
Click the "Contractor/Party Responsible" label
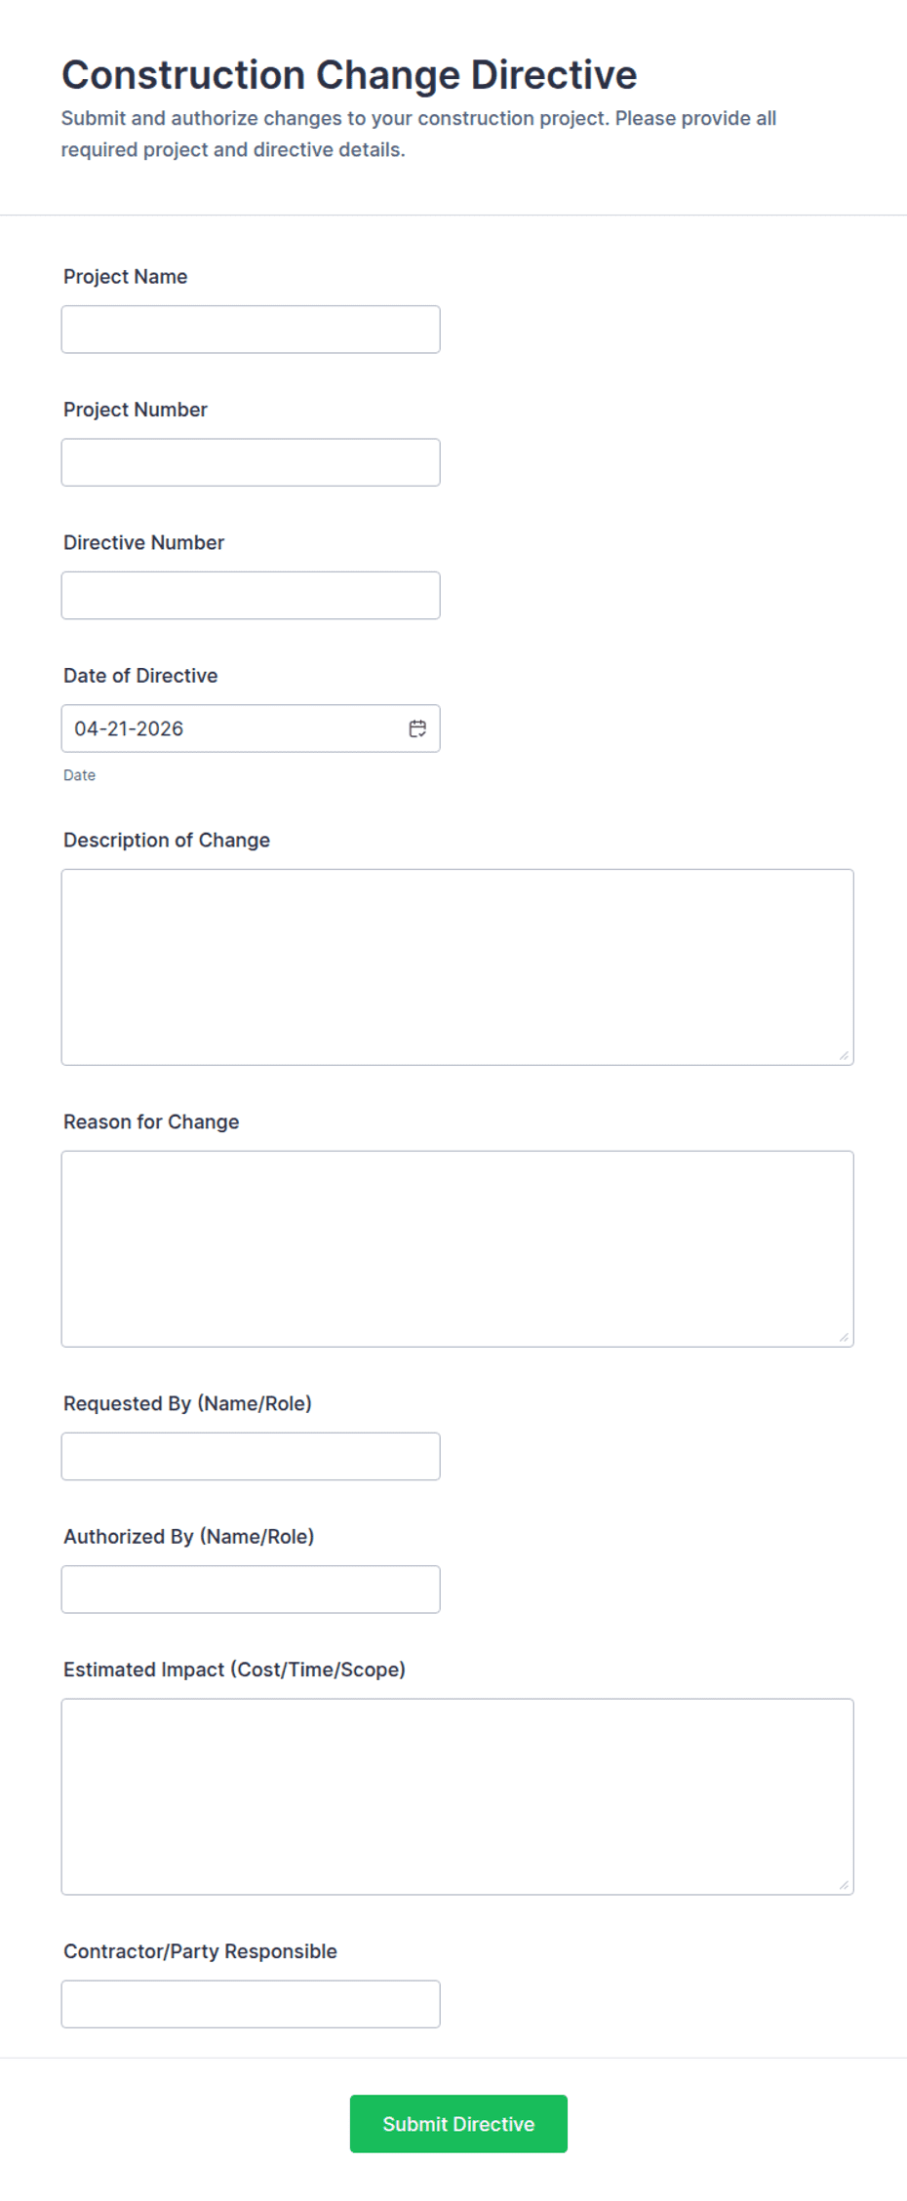click(200, 1951)
